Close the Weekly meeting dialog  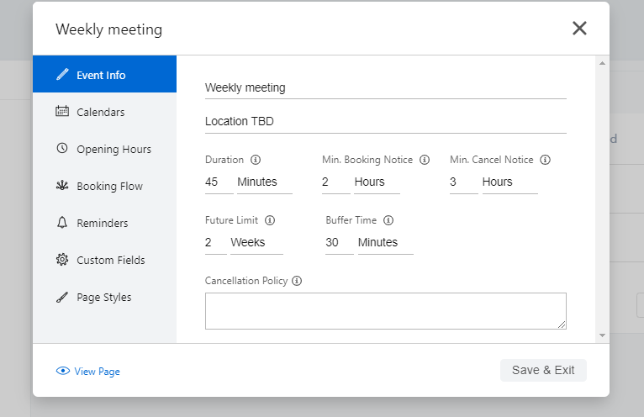pyautogui.click(x=579, y=29)
